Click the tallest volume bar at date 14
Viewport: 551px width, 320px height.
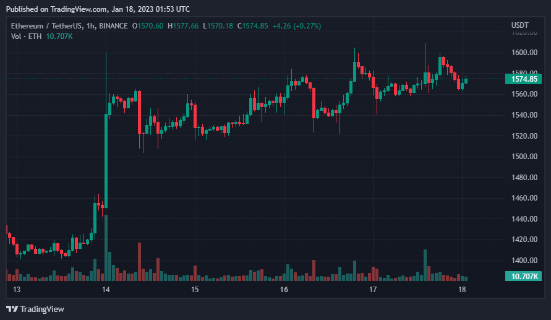coord(106,248)
